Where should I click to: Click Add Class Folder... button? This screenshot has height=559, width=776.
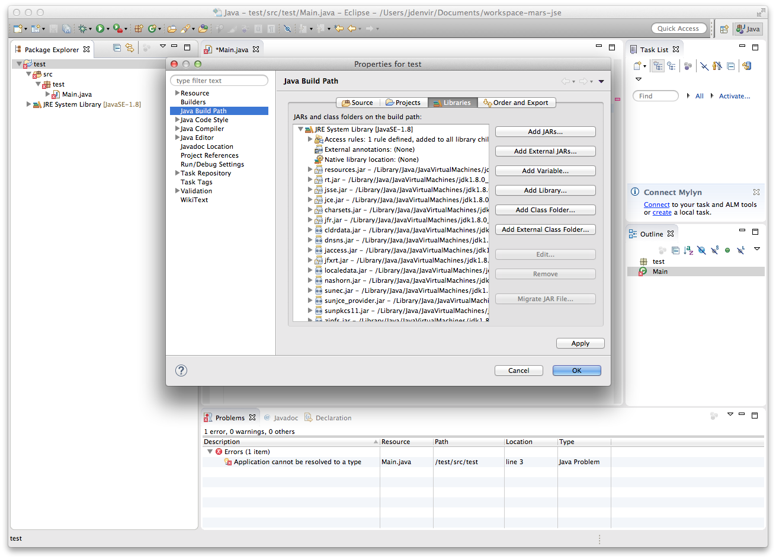click(x=545, y=210)
